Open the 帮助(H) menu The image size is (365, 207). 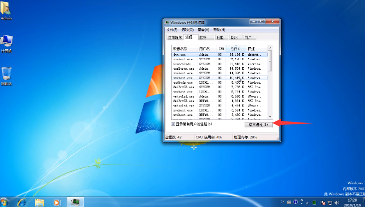pyautogui.click(x=220, y=30)
